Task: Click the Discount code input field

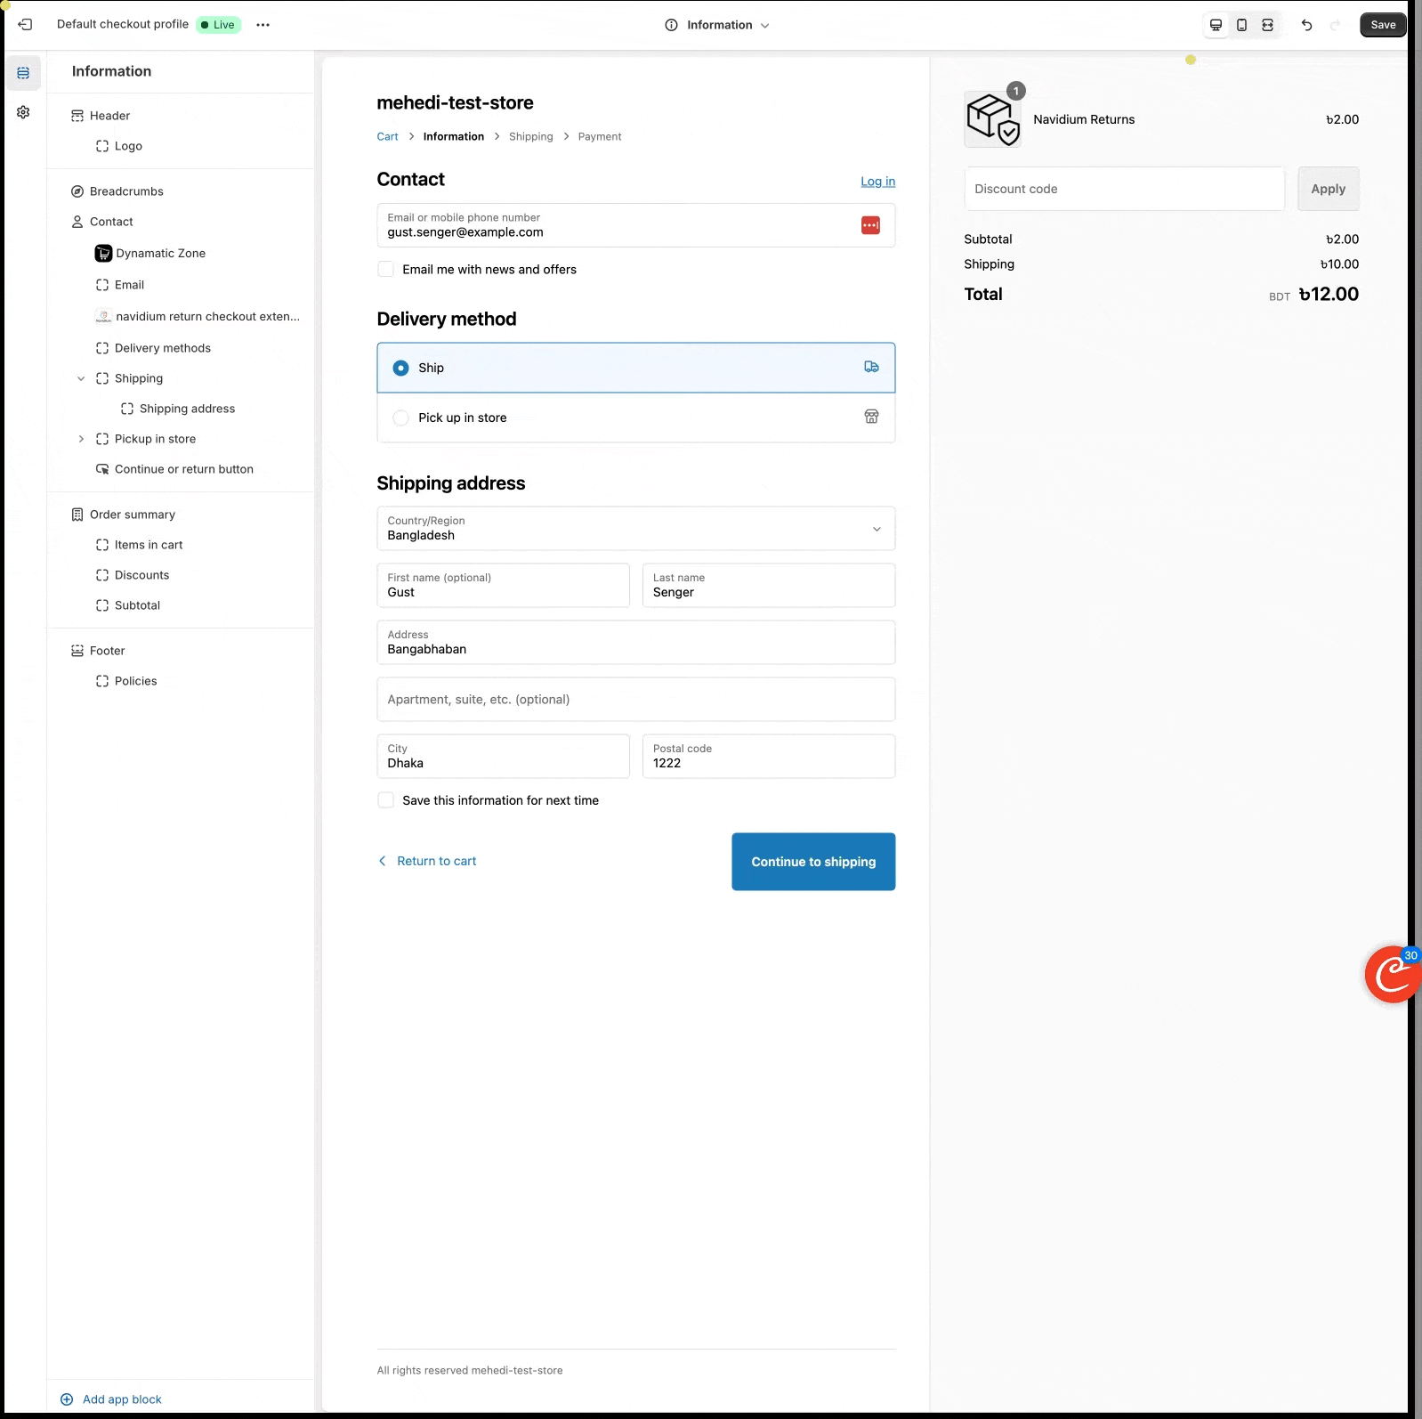Action: 1124,189
